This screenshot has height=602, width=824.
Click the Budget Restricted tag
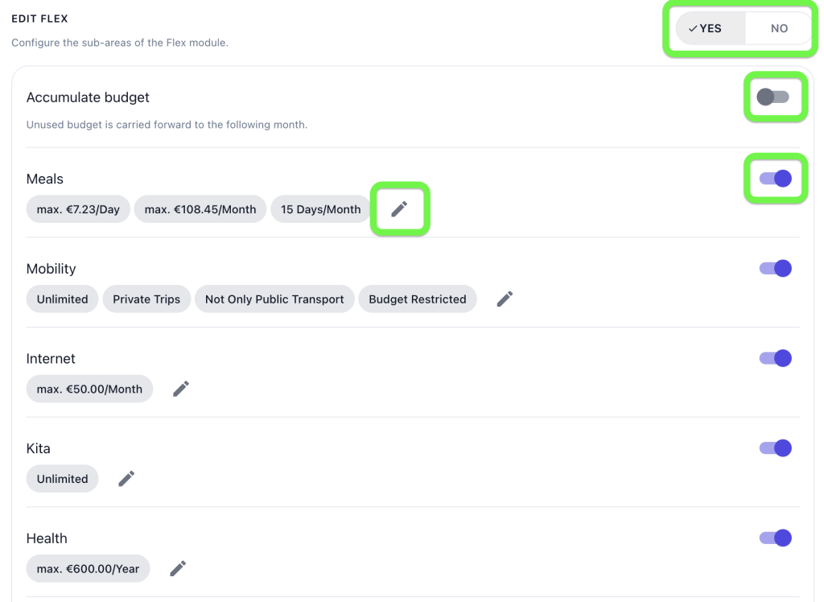[418, 299]
